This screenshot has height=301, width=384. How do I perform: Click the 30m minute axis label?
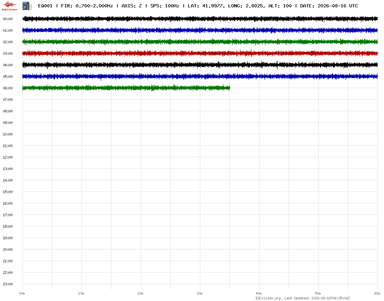200,293
